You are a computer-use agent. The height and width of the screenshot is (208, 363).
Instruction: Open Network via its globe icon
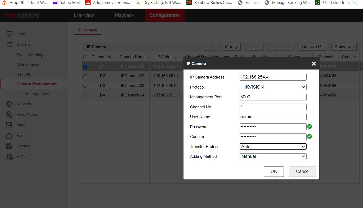tap(10, 104)
